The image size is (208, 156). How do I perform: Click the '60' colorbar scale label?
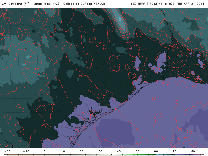coord(156,151)
